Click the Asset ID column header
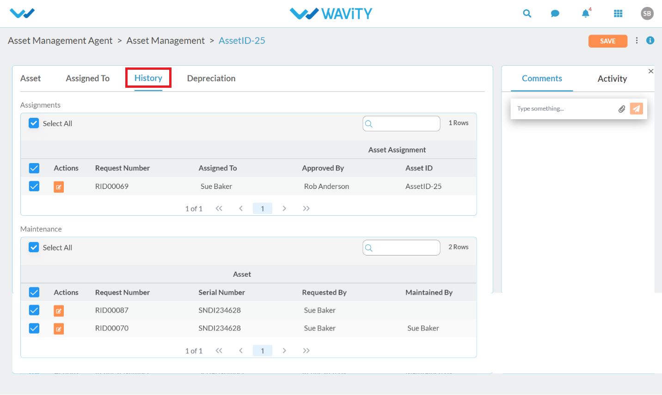This screenshot has width=662, height=395. click(x=419, y=168)
